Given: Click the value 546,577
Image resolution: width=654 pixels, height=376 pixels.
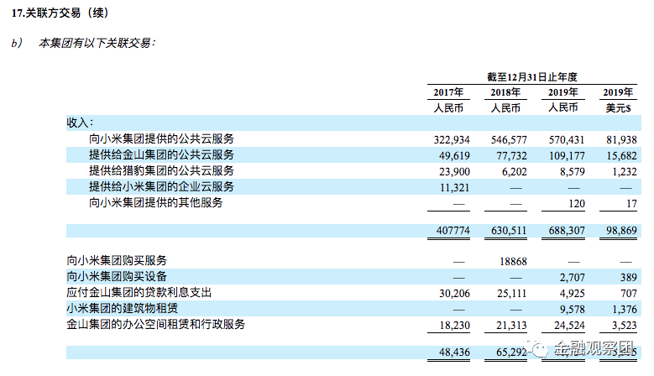Looking at the screenshot, I should tap(509, 139).
